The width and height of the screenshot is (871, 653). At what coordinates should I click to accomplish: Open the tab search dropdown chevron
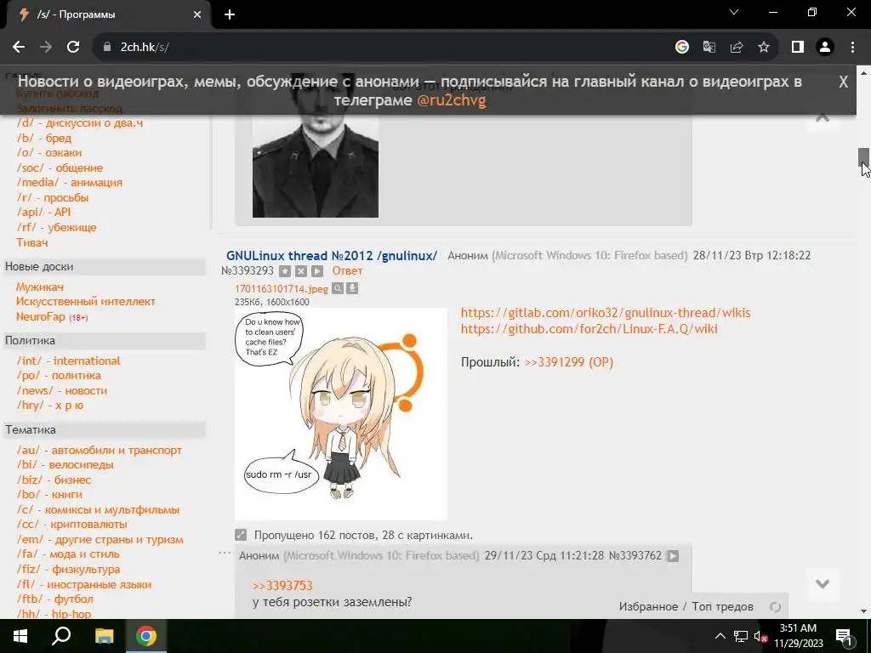pos(734,12)
